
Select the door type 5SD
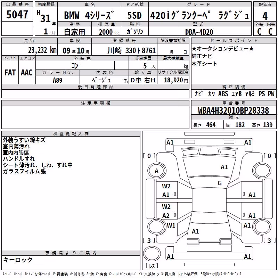tap(134, 15)
